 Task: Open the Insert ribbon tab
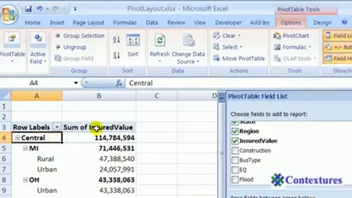click(57, 23)
